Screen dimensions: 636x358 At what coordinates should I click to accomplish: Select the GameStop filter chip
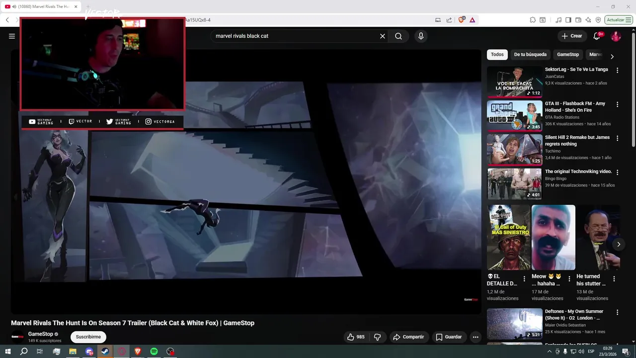tap(568, 55)
